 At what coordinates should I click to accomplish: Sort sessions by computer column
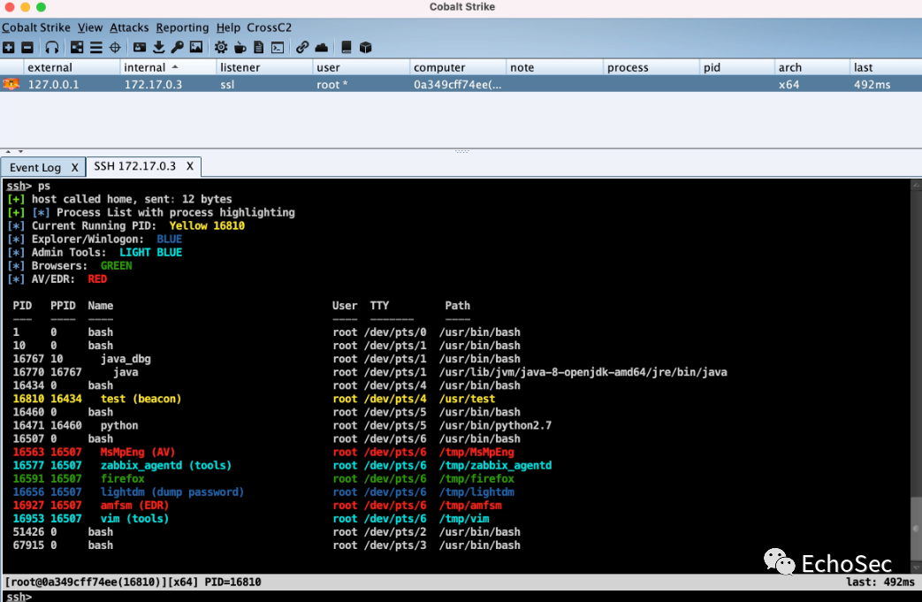click(x=458, y=67)
